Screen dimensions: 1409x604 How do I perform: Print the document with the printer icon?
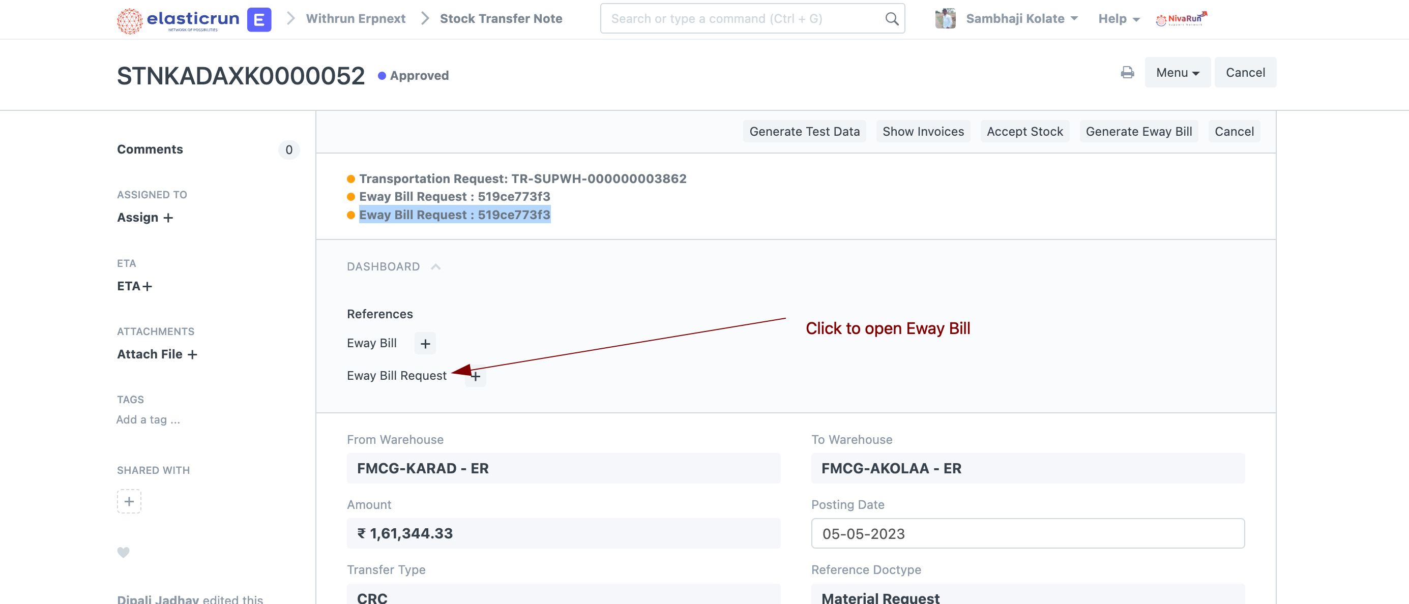click(x=1127, y=73)
